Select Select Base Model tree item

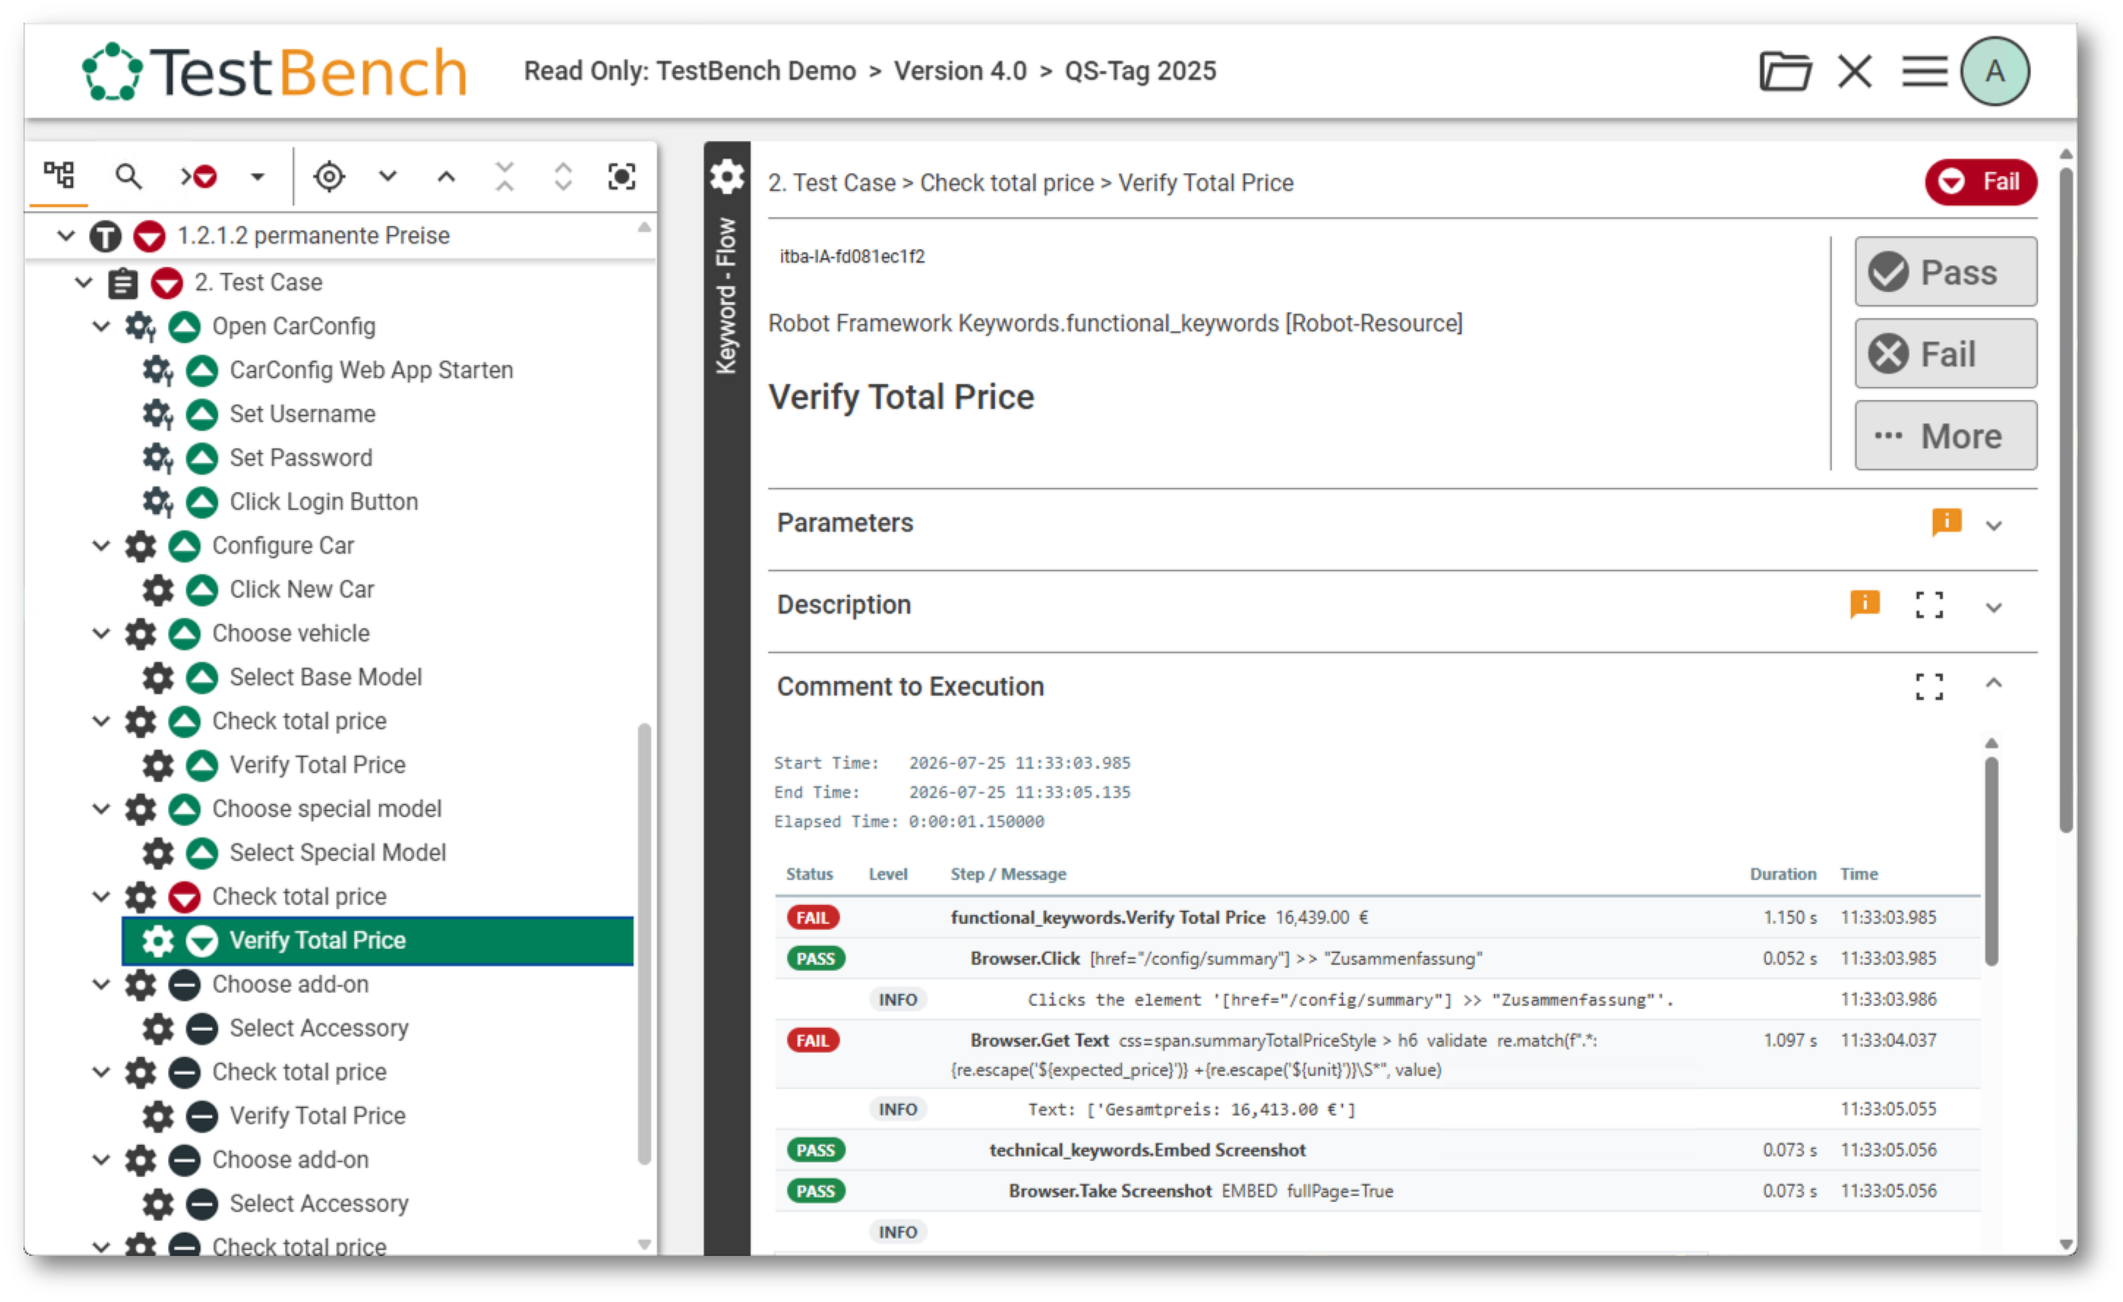point(326,677)
